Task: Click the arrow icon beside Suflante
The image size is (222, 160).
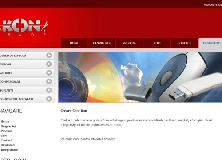Action: click(49, 90)
